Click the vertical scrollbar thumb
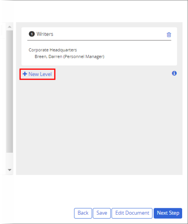This screenshot has width=188, height=224. pyautogui.click(x=10, y=91)
